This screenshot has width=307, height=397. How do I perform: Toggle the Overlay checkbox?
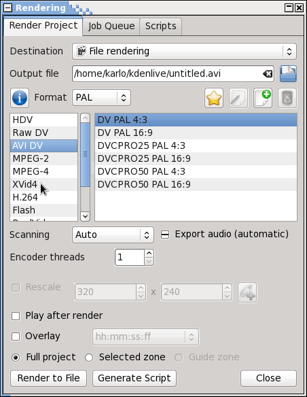click(16, 336)
